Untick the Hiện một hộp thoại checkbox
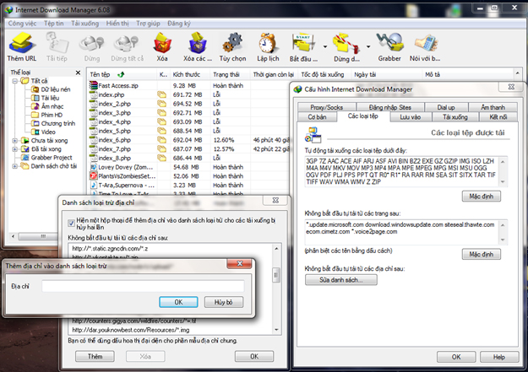The image size is (528, 372). click(x=71, y=223)
